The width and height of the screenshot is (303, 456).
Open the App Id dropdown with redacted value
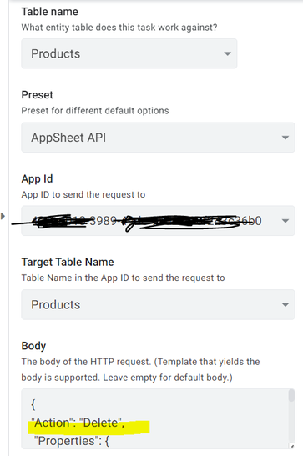pos(158,221)
